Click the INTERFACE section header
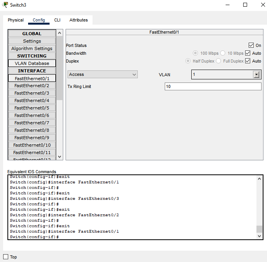Viewport: 267px width, 262px height. (x=32, y=71)
